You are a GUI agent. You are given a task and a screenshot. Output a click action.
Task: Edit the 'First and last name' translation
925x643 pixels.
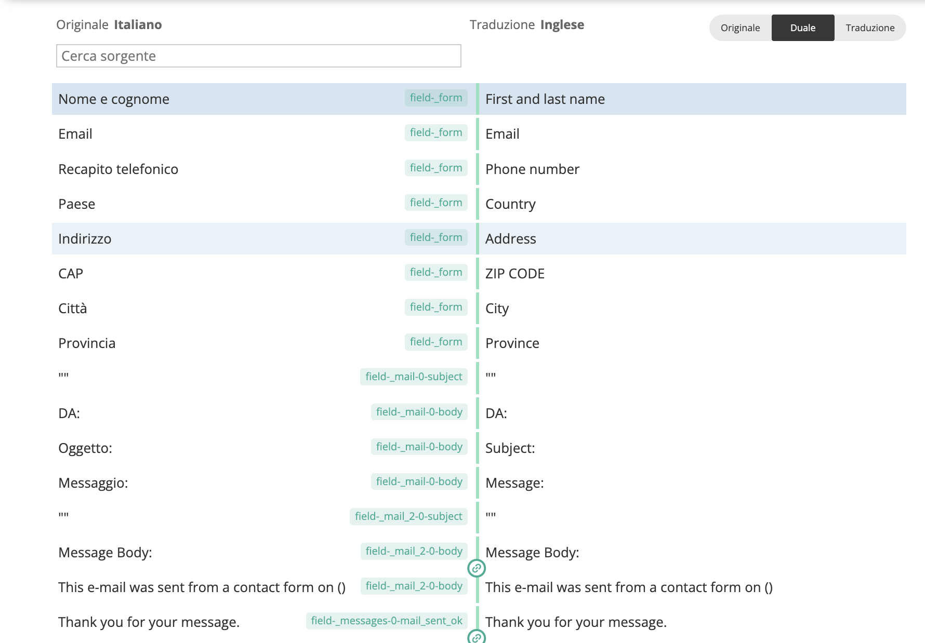click(x=692, y=99)
